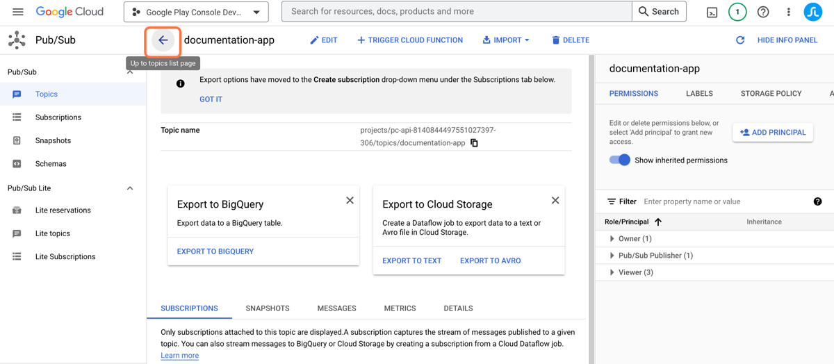Click the filter help icon
Image resolution: width=834 pixels, height=364 pixels.
tap(817, 201)
